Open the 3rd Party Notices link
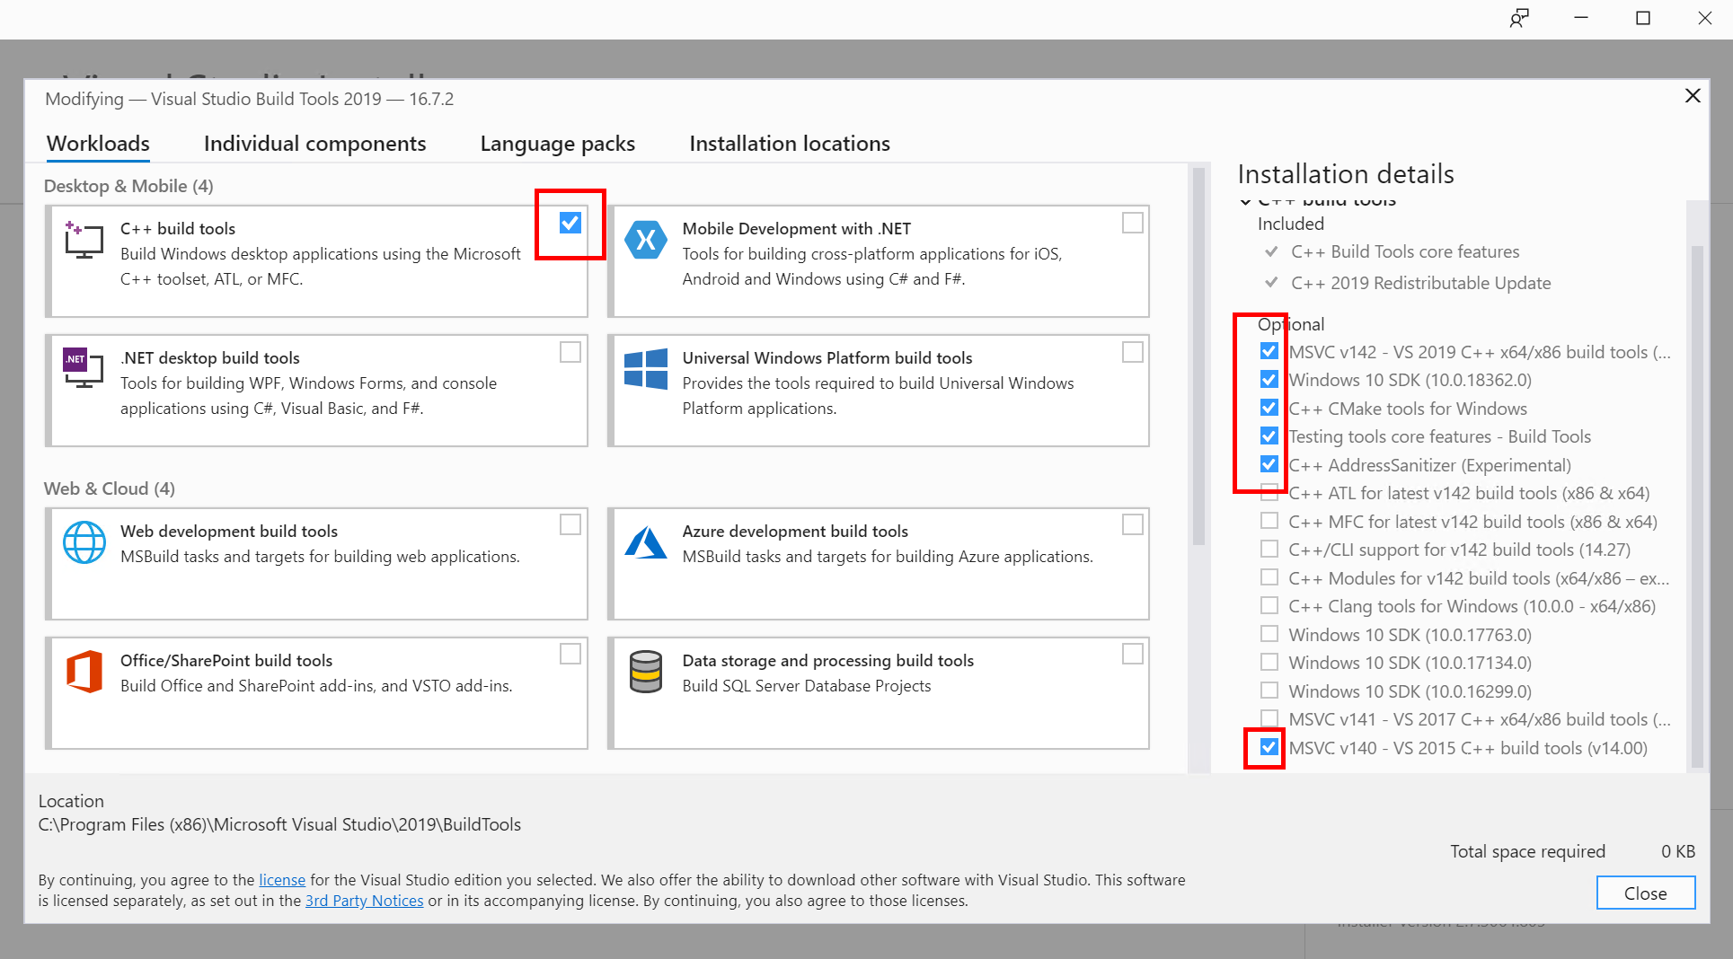The height and width of the screenshot is (959, 1733). [364, 901]
